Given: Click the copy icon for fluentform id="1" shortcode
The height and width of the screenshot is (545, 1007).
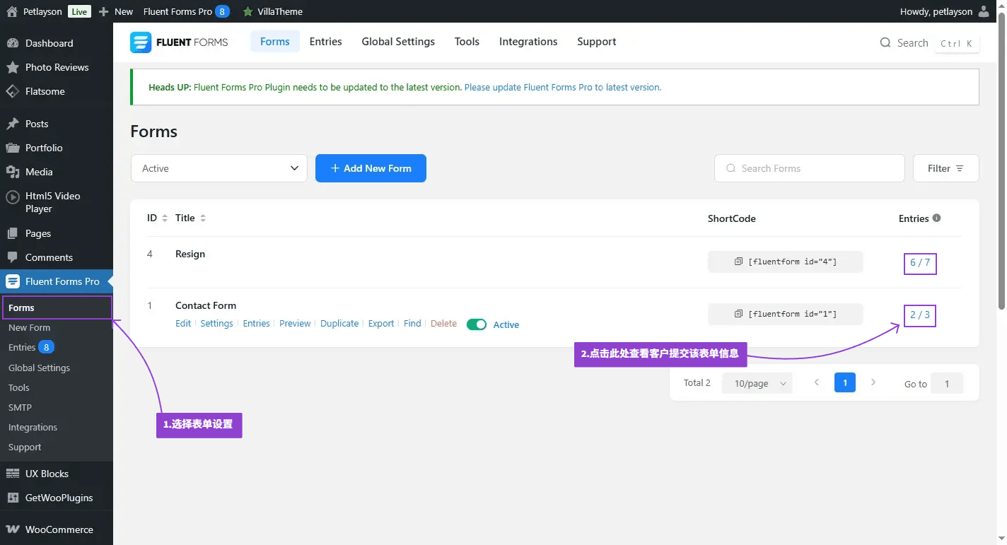Looking at the screenshot, I should click(x=738, y=314).
